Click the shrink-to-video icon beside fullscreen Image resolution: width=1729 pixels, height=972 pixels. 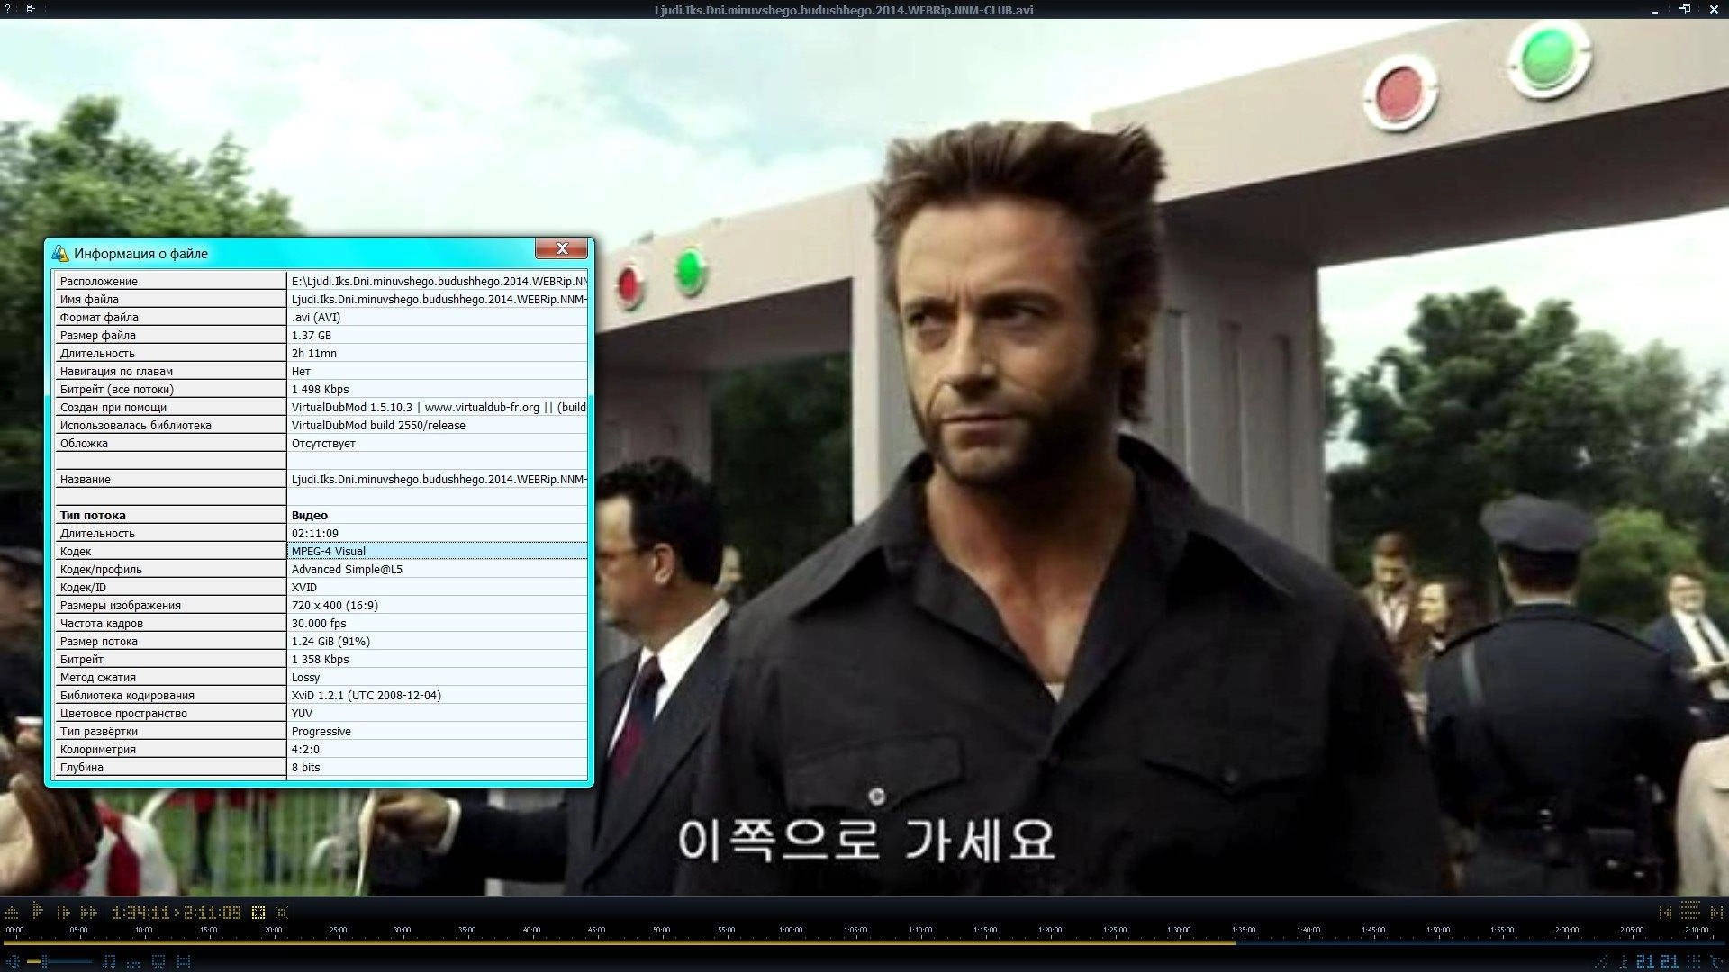pyautogui.click(x=282, y=913)
